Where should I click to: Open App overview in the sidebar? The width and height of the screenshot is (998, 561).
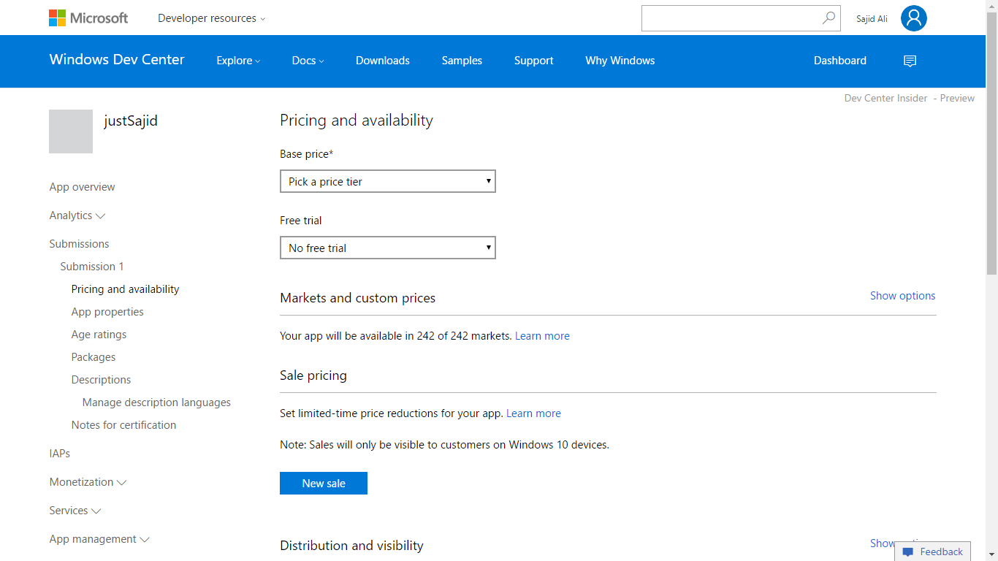(x=82, y=187)
